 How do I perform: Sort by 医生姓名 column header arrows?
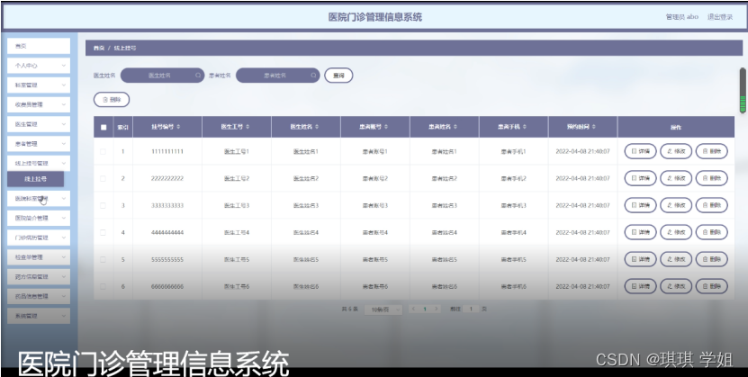317,127
